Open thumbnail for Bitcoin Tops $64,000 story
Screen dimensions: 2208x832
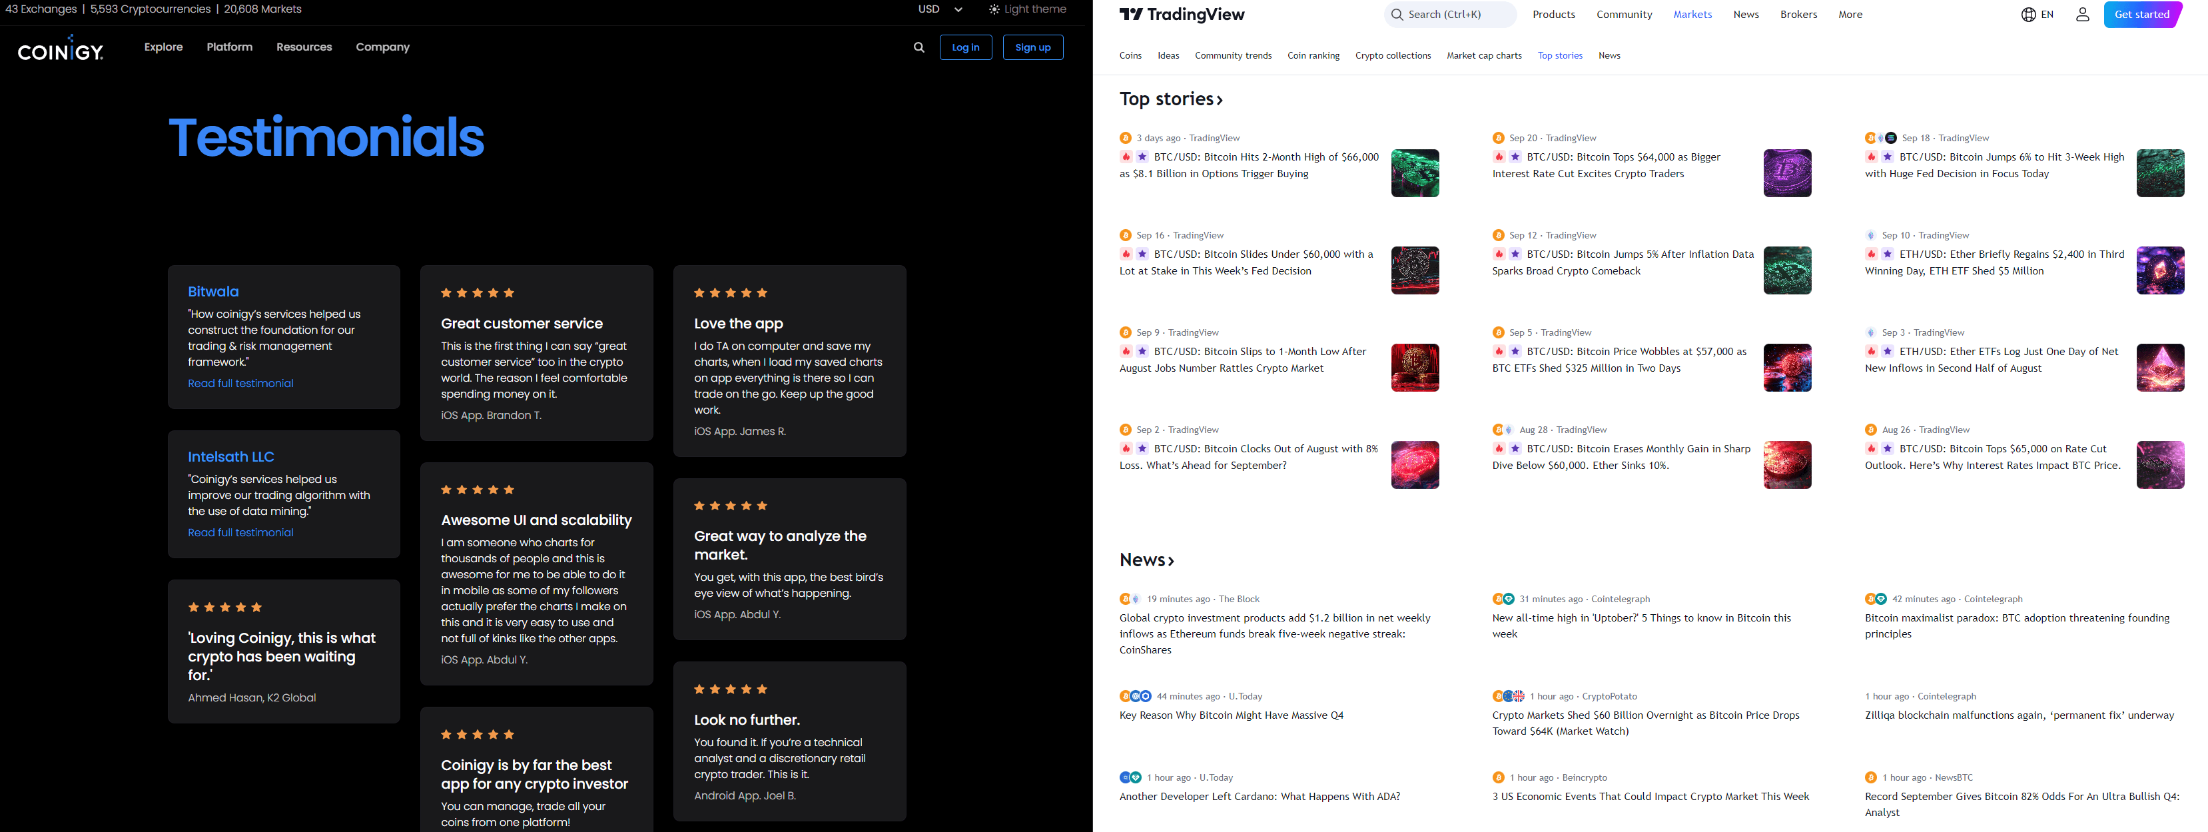click(x=1787, y=173)
